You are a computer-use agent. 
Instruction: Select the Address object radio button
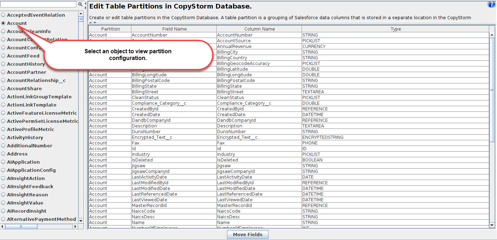(x=2, y=154)
